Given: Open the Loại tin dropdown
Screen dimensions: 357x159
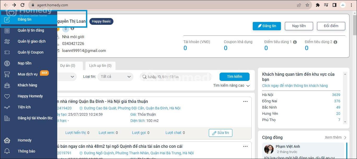Looking at the screenshot, I should coord(115,76).
